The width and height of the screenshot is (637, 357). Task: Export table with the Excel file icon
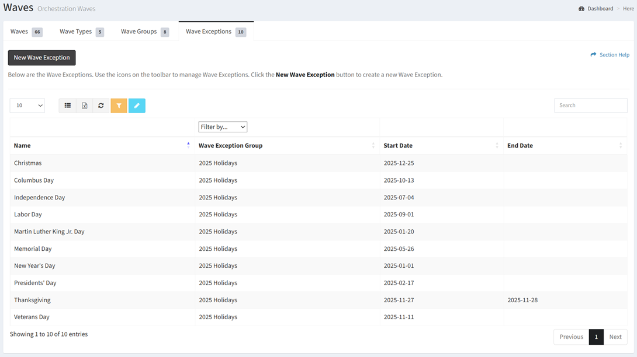85,106
